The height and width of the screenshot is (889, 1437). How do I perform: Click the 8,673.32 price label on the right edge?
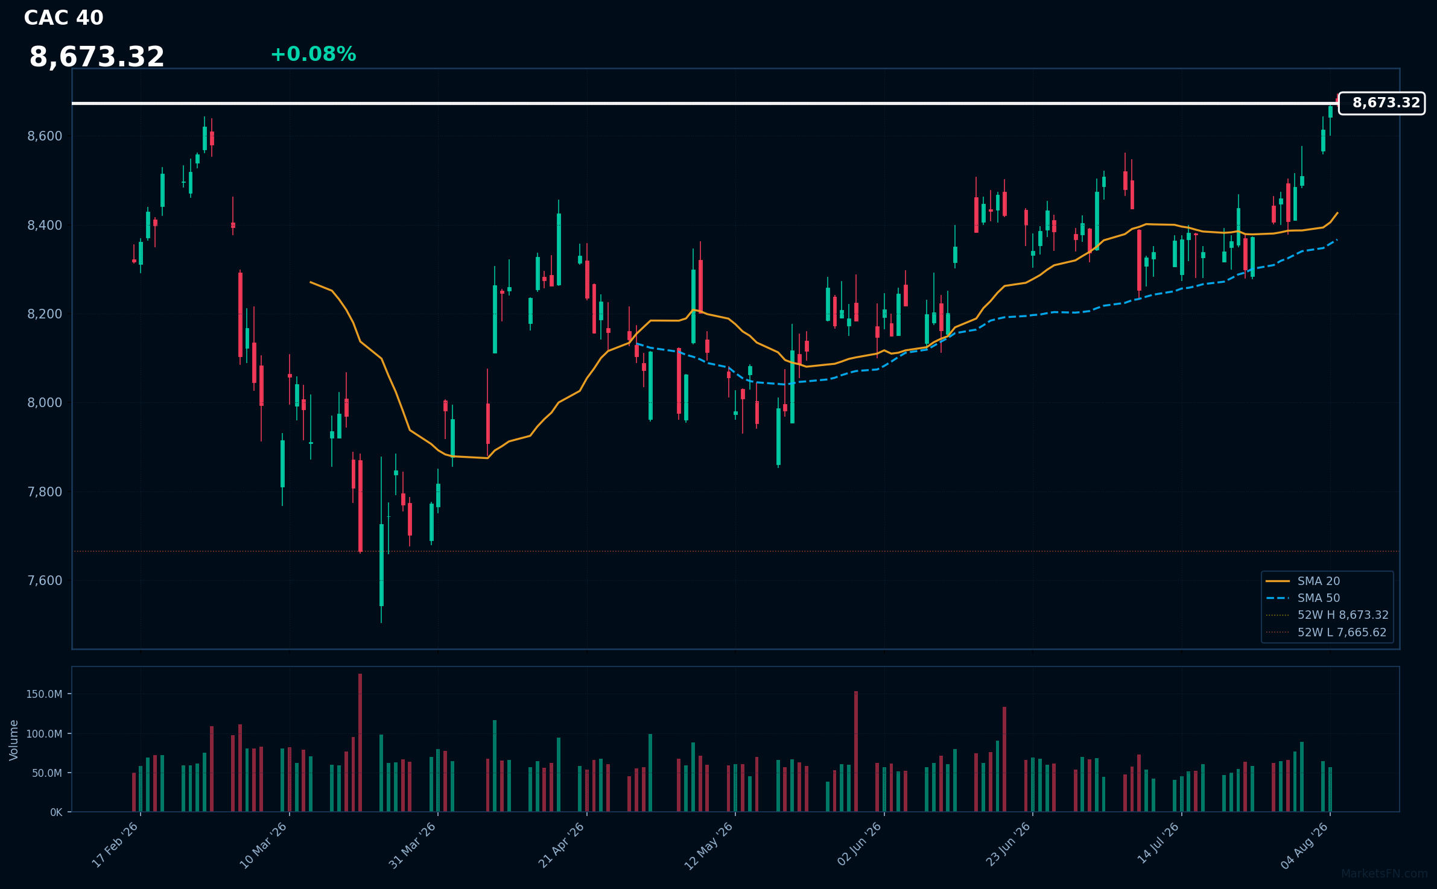1381,103
